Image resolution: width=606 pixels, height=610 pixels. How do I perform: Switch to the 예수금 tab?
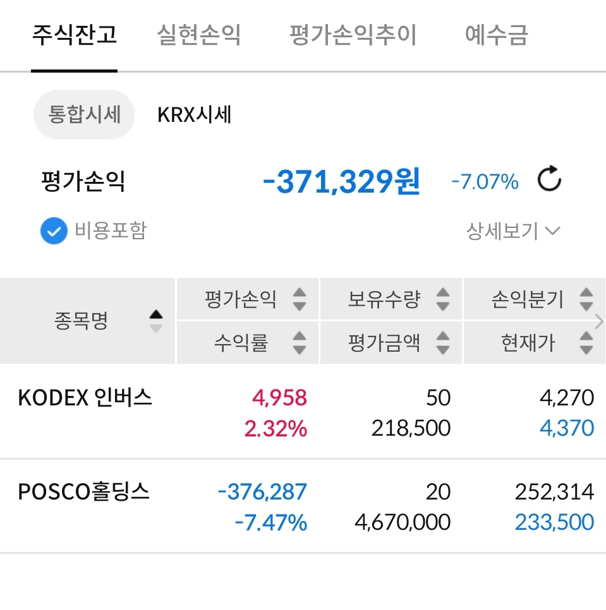click(496, 35)
